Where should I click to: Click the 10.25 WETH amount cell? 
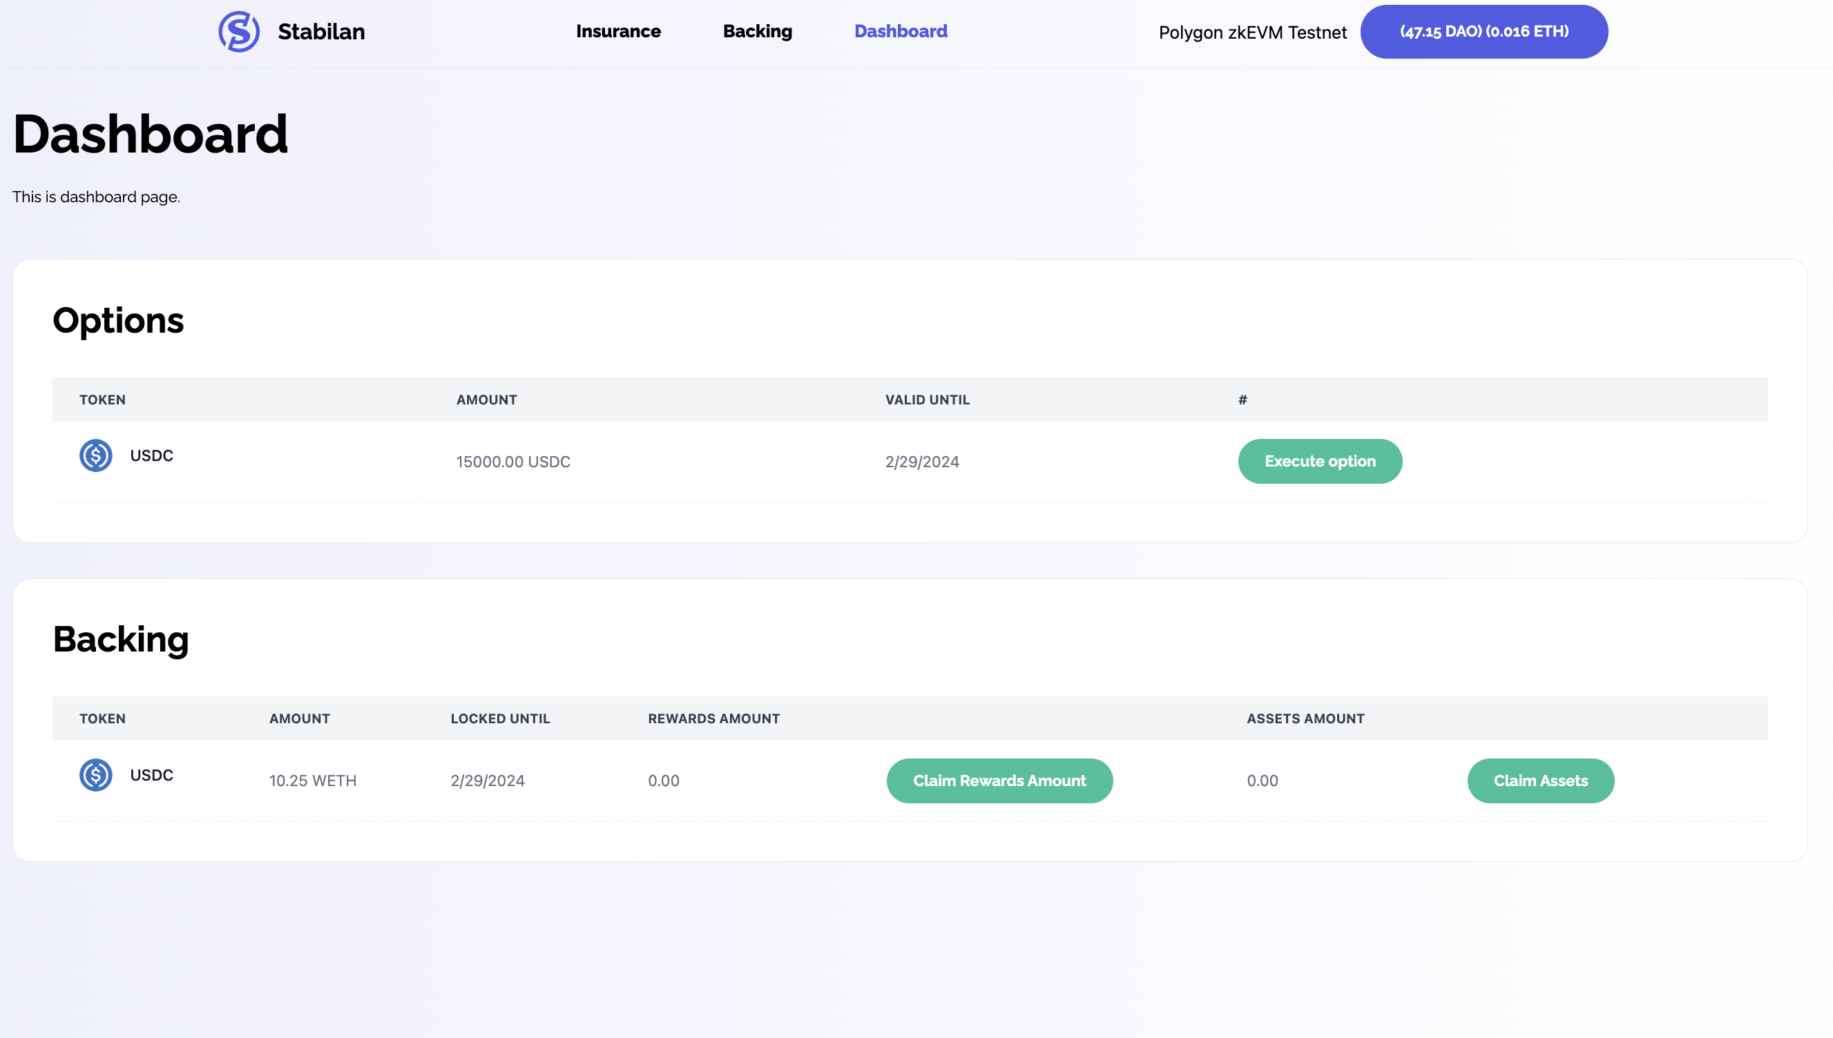[312, 781]
